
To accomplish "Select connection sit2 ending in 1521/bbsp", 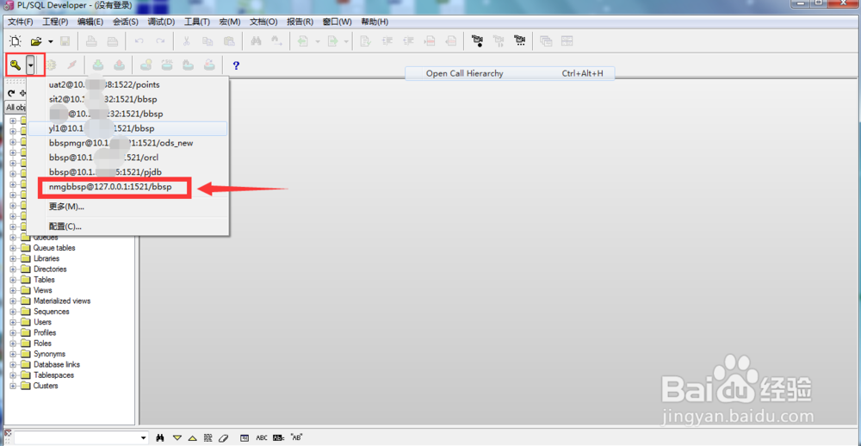I will 128,99.
